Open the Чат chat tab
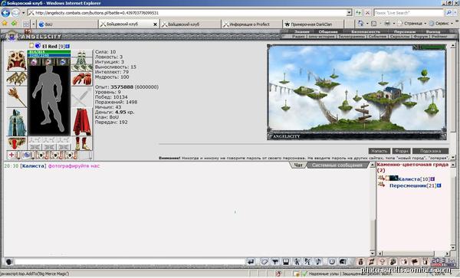Screen dimensions: 460x278 [x=298, y=165]
